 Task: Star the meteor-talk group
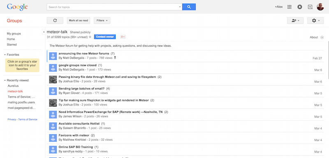90,37
